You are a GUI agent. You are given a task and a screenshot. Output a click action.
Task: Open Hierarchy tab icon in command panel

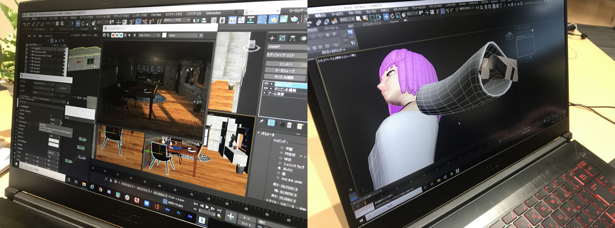point(292,38)
